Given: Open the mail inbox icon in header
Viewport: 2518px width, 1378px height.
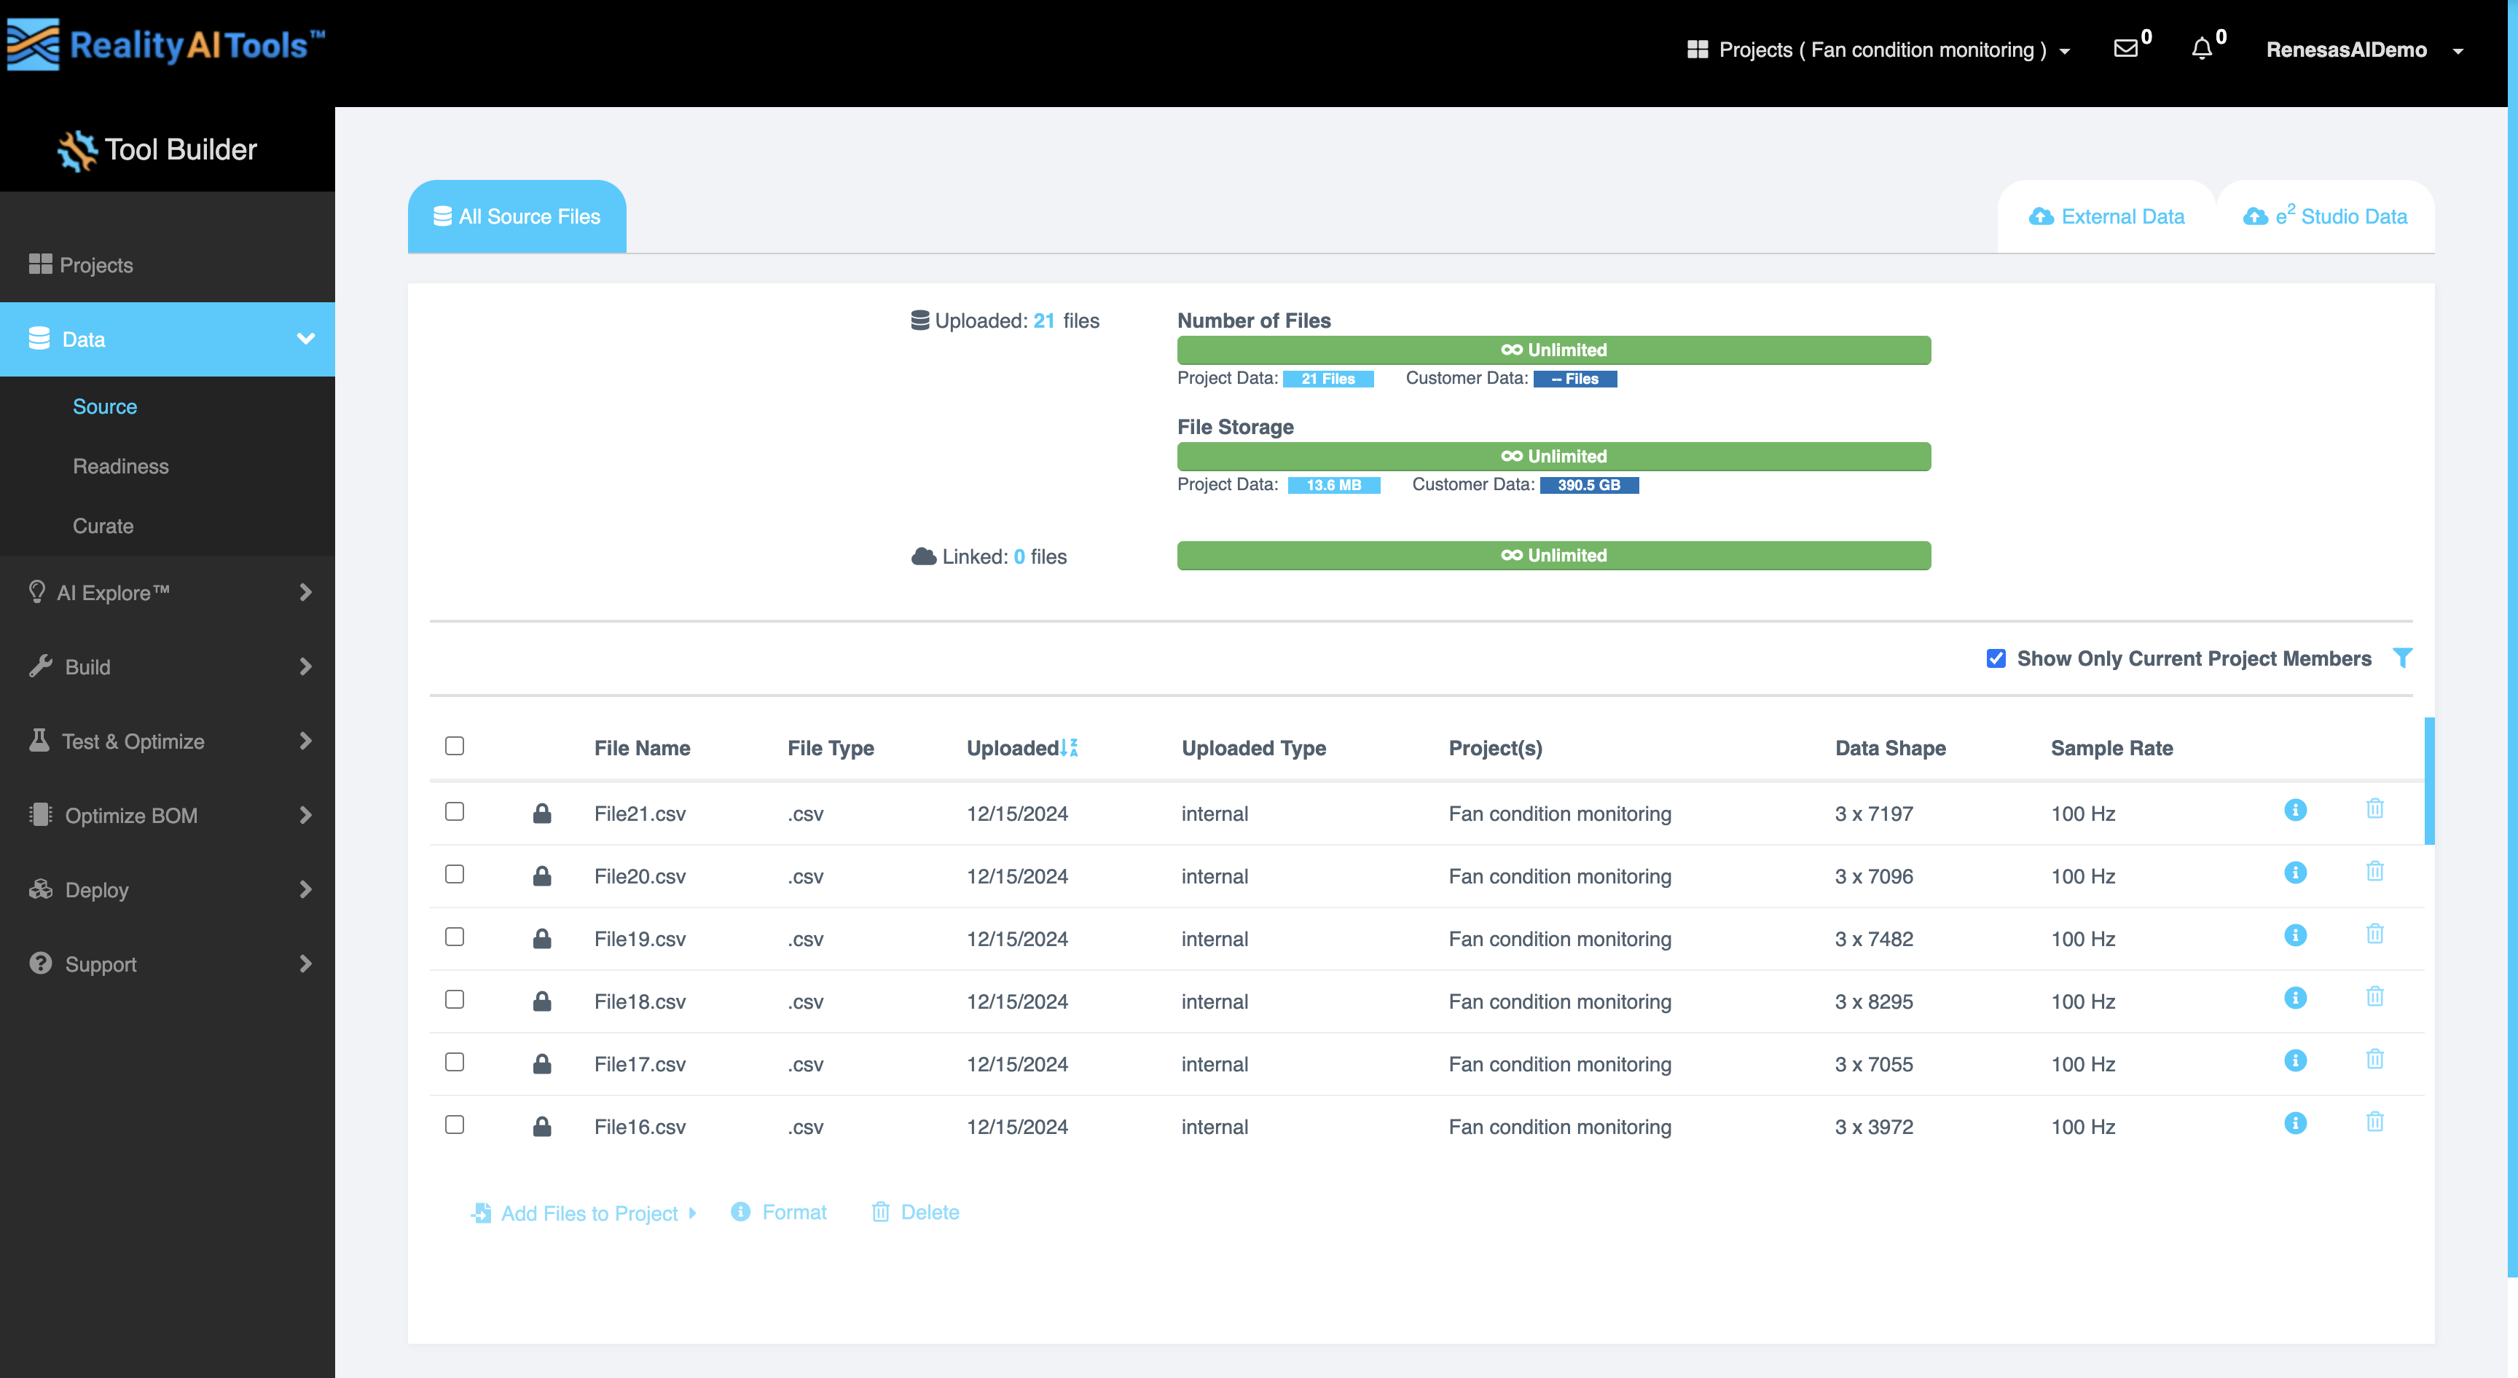Looking at the screenshot, I should [2125, 49].
